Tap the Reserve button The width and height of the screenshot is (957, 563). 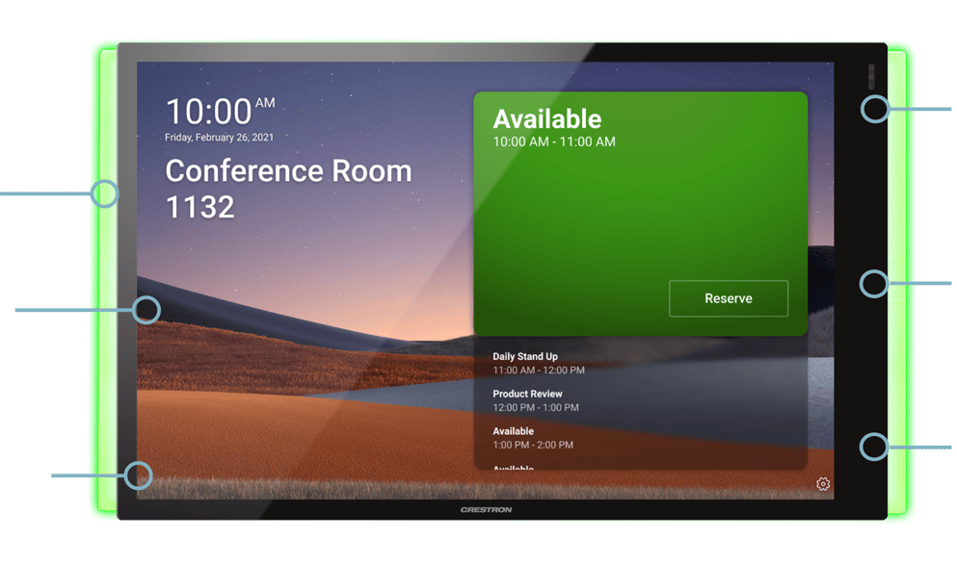coord(728,298)
